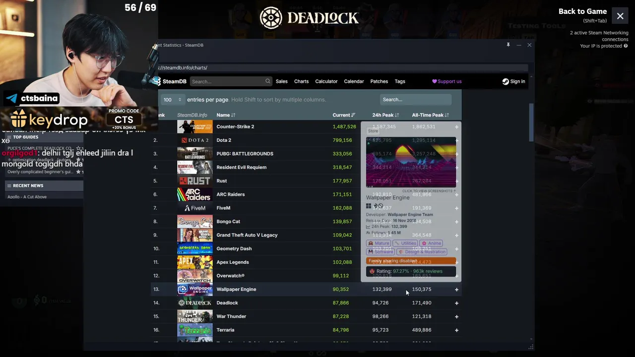Open Overwatch thumbnail

pos(195,276)
